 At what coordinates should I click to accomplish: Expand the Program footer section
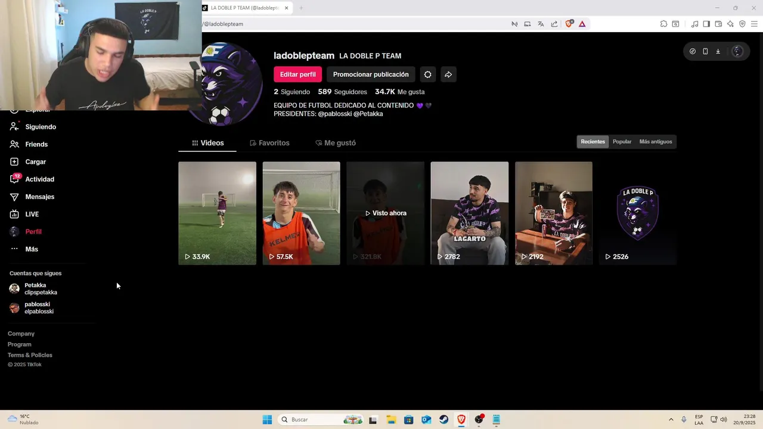(x=20, y=344)
